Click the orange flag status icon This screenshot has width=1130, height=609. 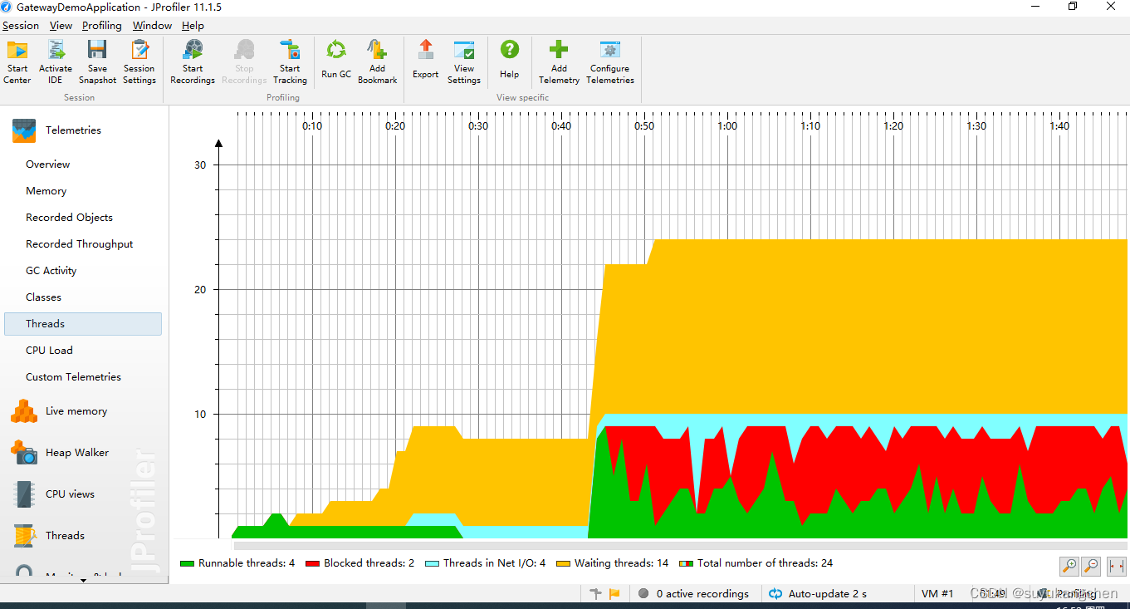tap(614, 593)
